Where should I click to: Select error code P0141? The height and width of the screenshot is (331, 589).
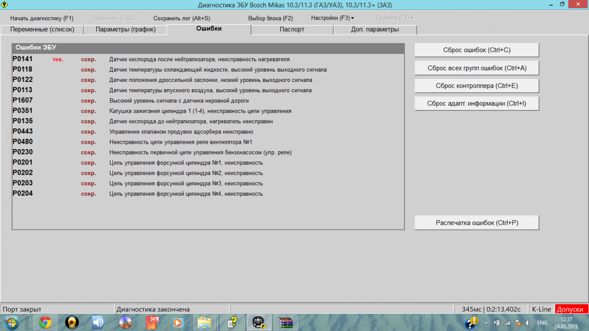[23, 59]
